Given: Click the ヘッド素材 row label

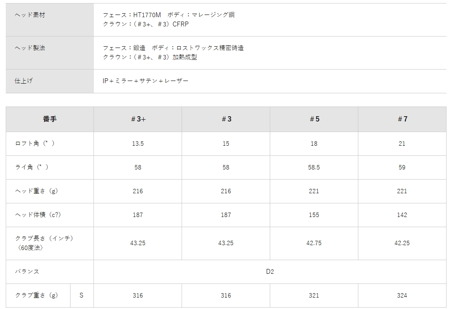Looking at the screenshot, I should (x=30, y=15).
